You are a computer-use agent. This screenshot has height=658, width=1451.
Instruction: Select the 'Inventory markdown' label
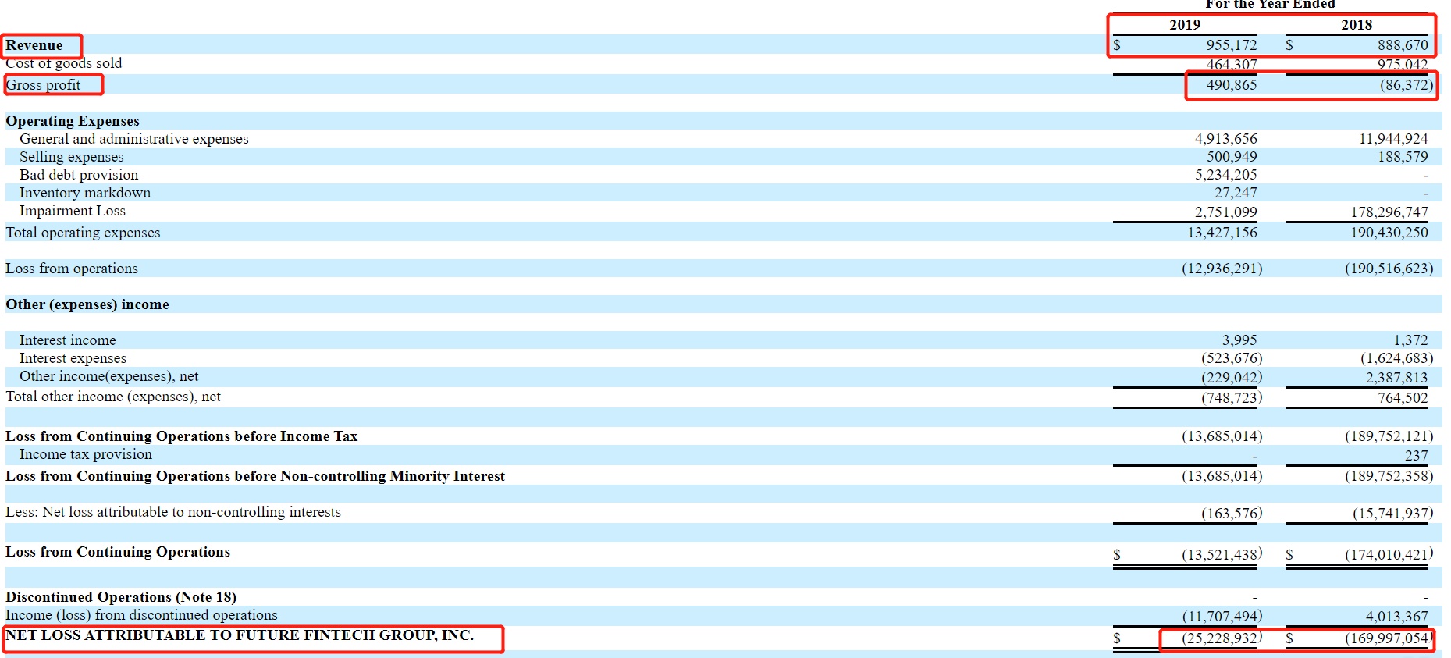coord(85,193)
